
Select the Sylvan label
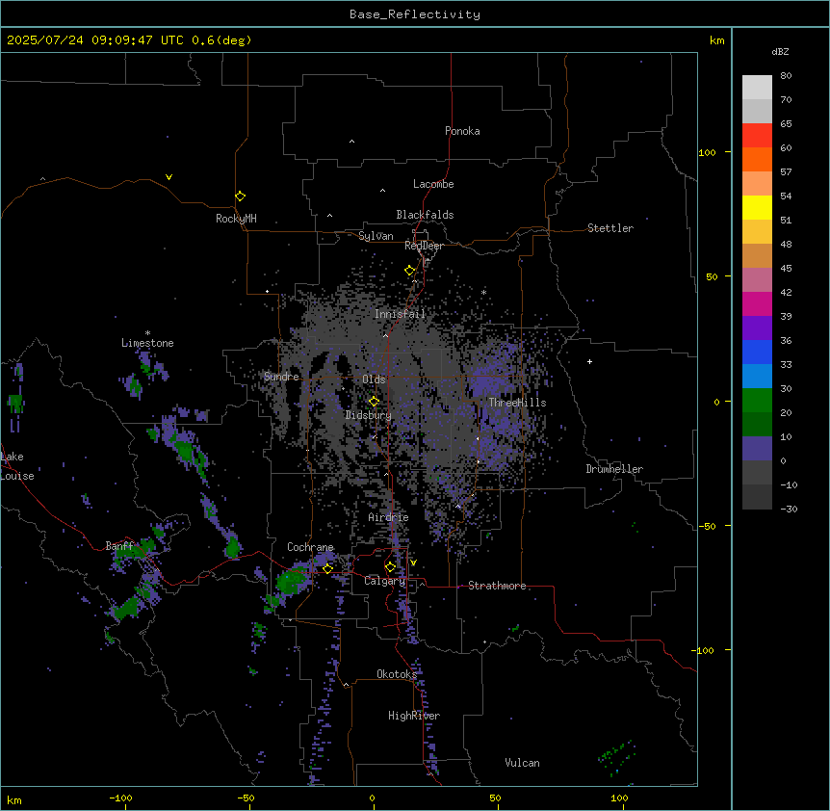tap(376, 236)
